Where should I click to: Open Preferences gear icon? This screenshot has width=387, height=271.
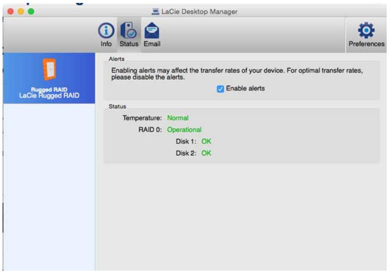[366, 30]
